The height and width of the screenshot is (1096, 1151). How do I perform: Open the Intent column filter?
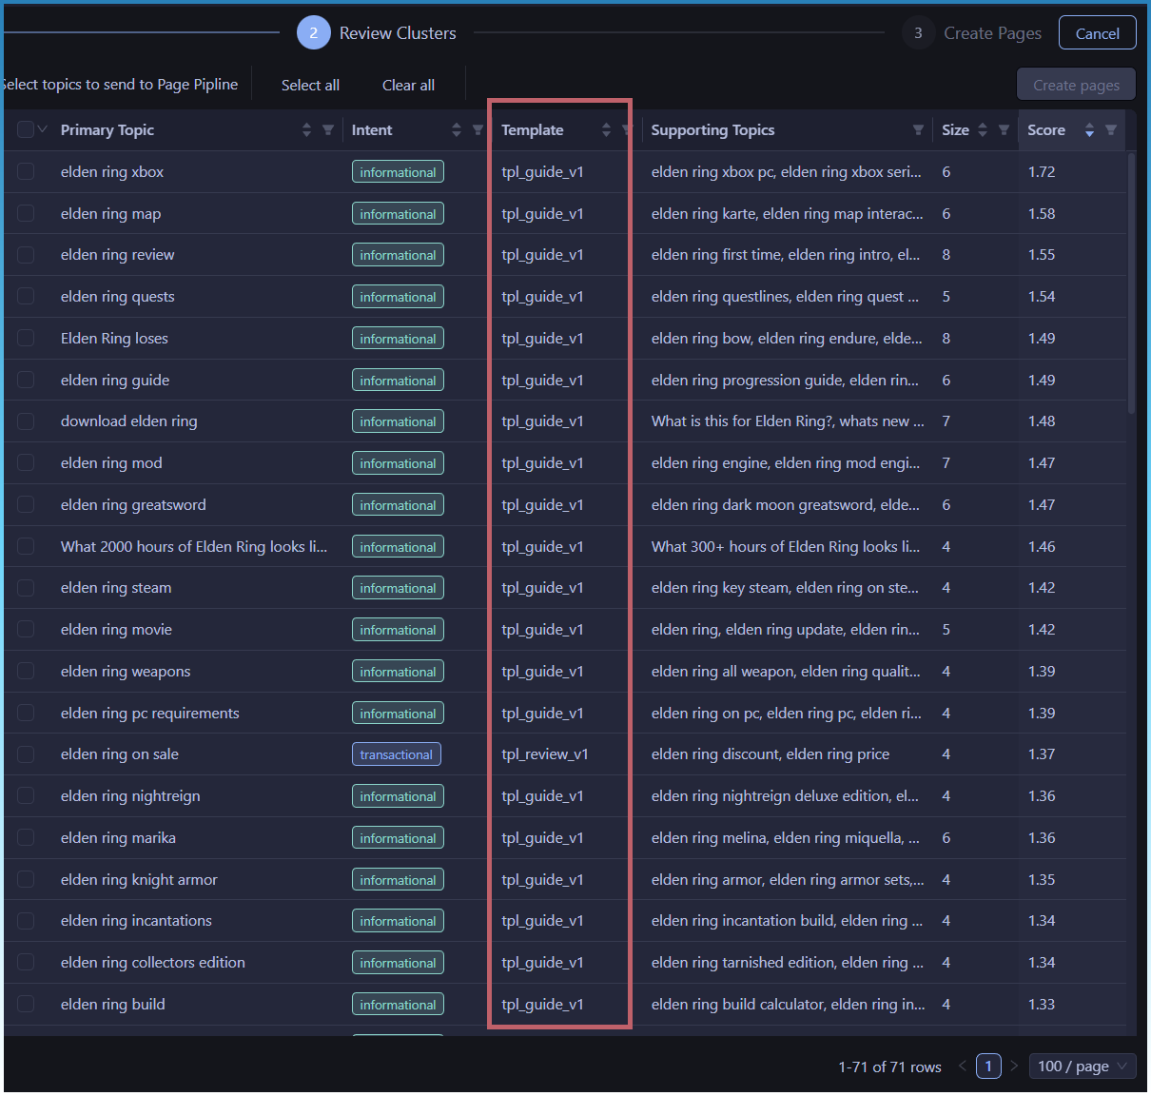[x=478, y=130]
